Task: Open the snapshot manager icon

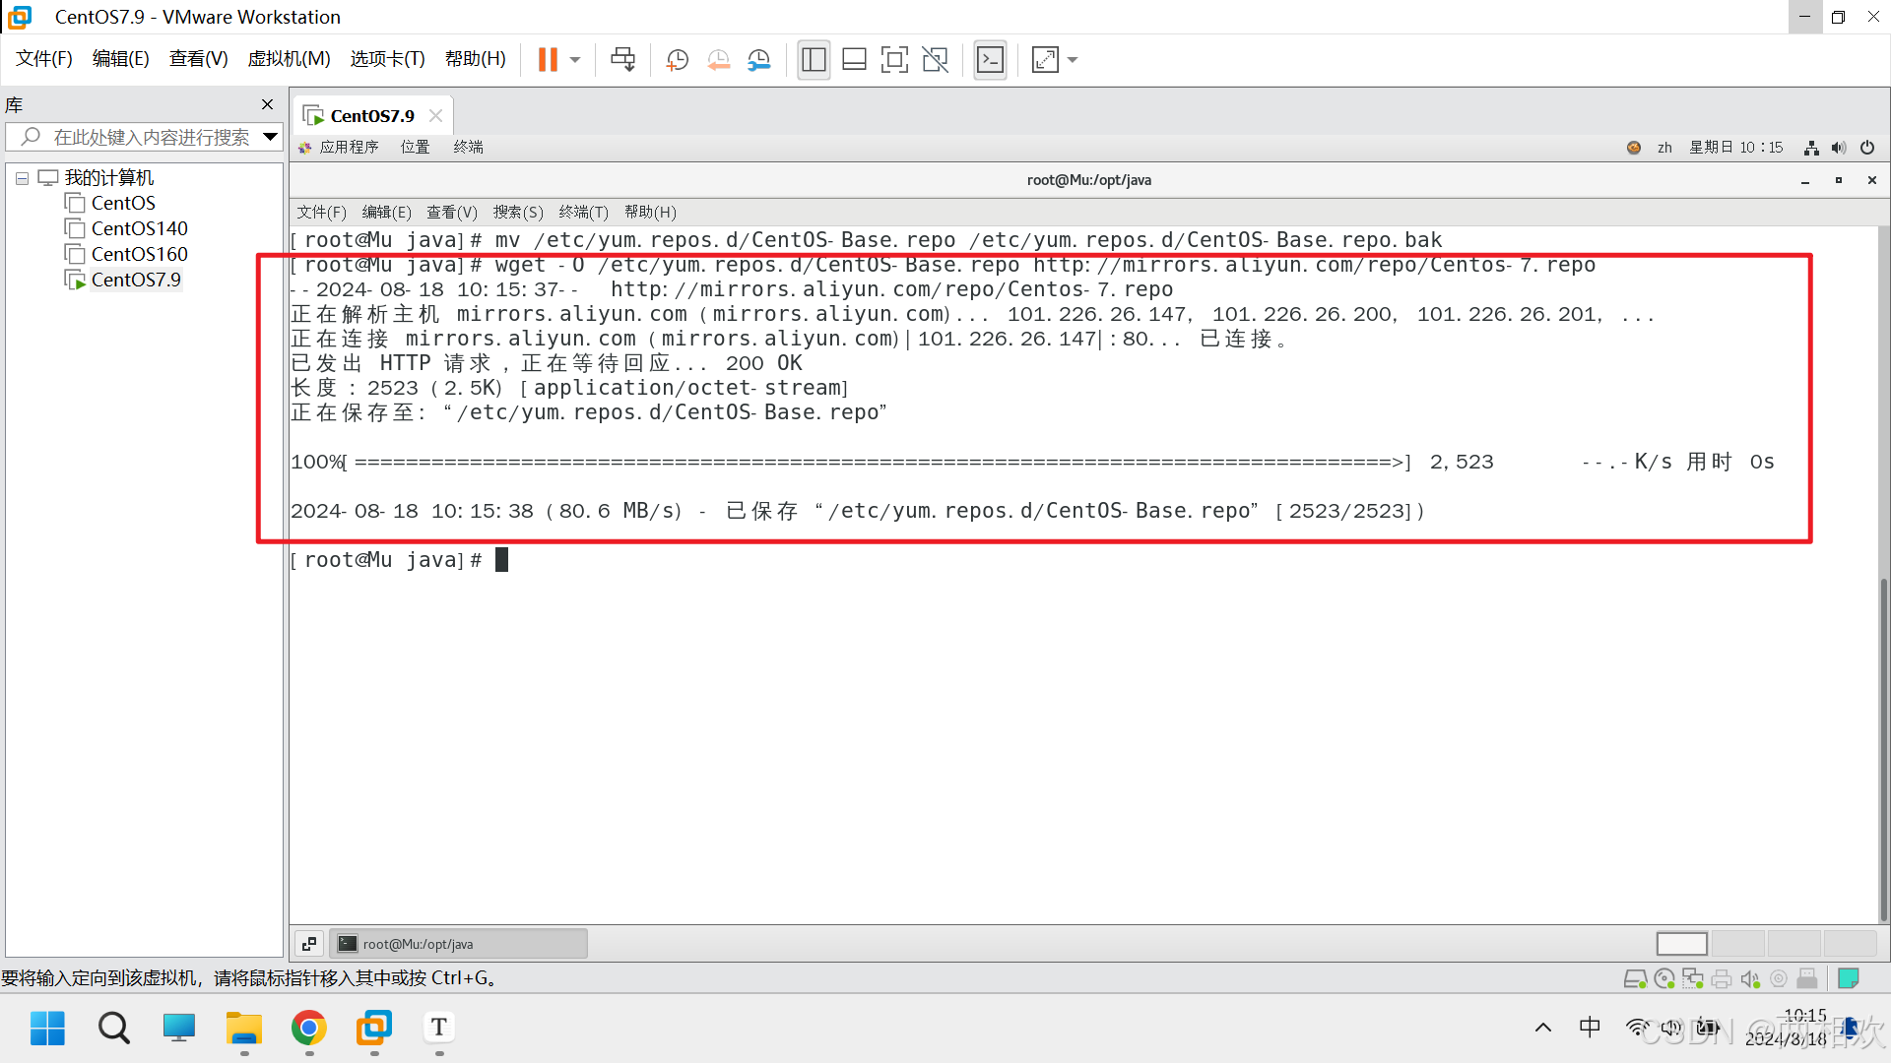Action: coord(758,60)
